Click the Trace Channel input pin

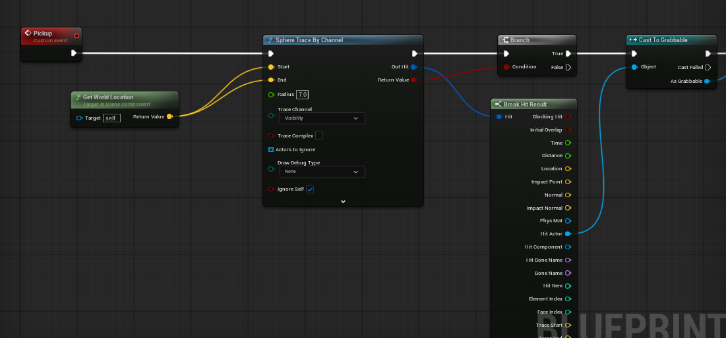271,116
